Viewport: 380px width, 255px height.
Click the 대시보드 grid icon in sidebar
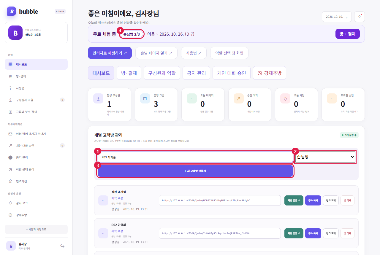pos(10,64)
